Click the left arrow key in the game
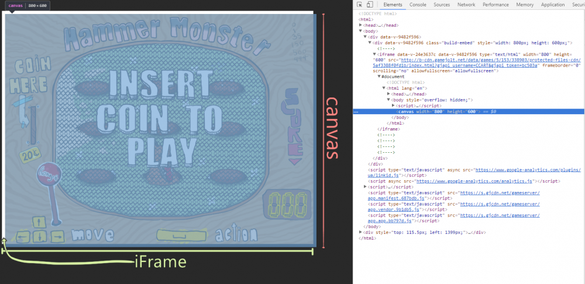This screenshot has height=284, width=585. click(x=23, y=236)
